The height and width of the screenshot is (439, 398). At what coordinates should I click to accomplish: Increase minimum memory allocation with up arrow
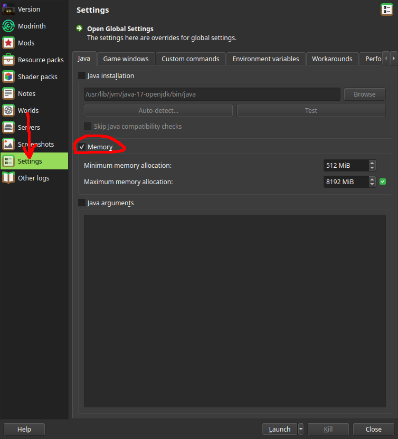[372, 163]
